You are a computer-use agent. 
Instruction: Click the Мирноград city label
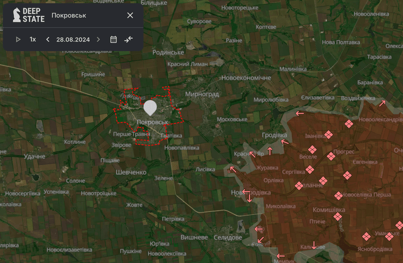(x=202, y=94)
